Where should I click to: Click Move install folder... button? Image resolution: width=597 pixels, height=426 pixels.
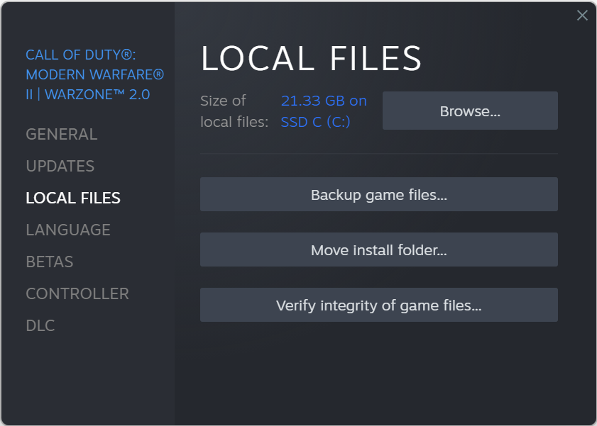pyautogui.click(x=379, y=250)
